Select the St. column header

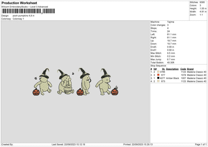(163, 69)
